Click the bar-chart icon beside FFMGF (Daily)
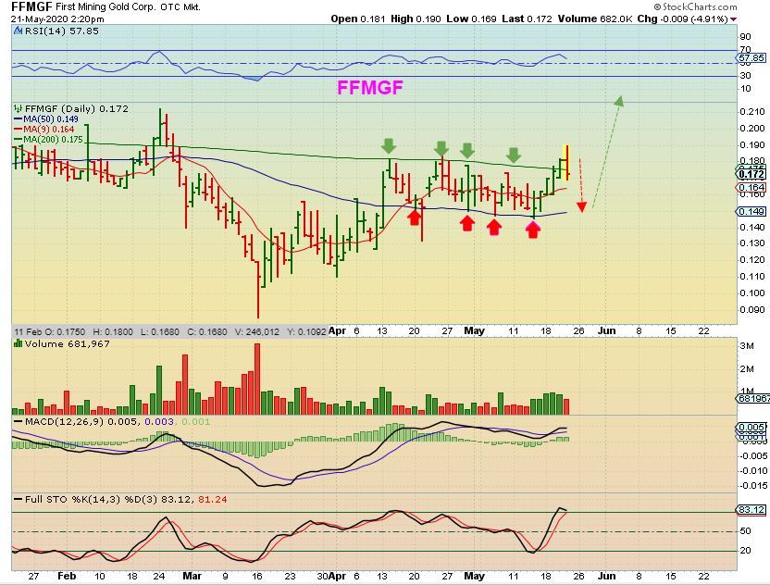 point(19,108)
